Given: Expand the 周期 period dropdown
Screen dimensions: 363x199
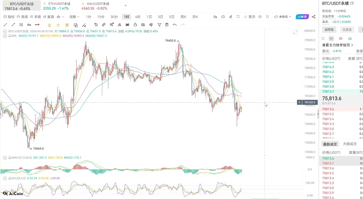Looking at the screenshot, I should point(74,17).
